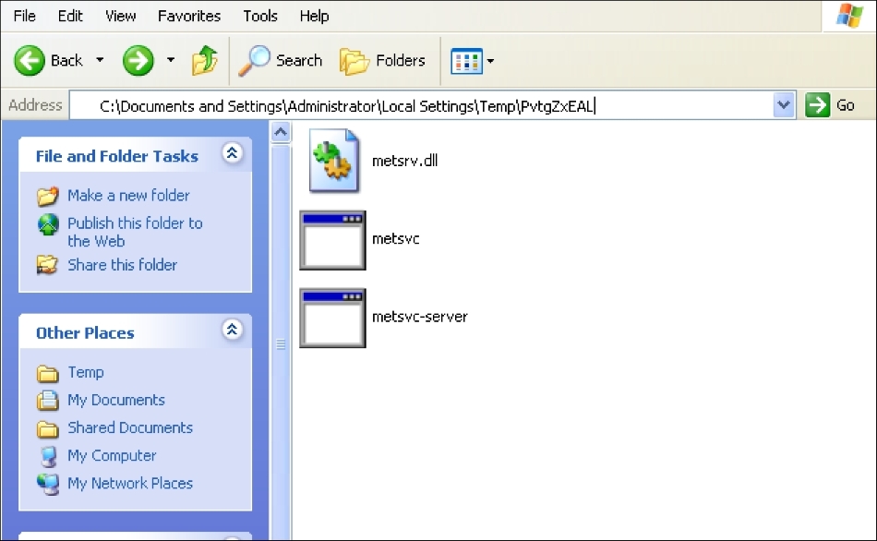Click the Make a new folder link

tap(128, 195)
